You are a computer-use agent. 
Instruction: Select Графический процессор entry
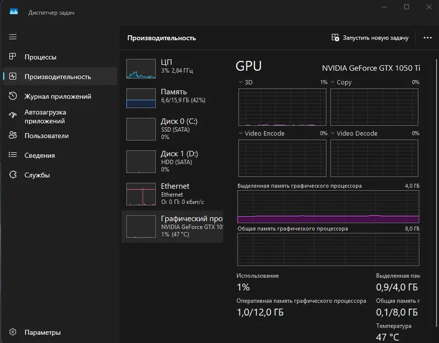pyautogui.click(x=172, y=226)
